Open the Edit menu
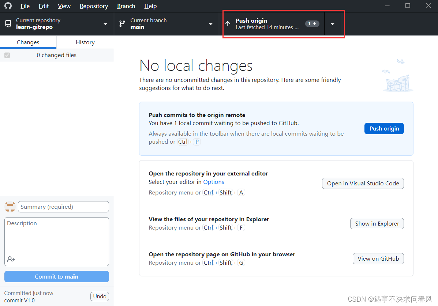The height and width of the screenshot is (306, 438). click(44, 6)
